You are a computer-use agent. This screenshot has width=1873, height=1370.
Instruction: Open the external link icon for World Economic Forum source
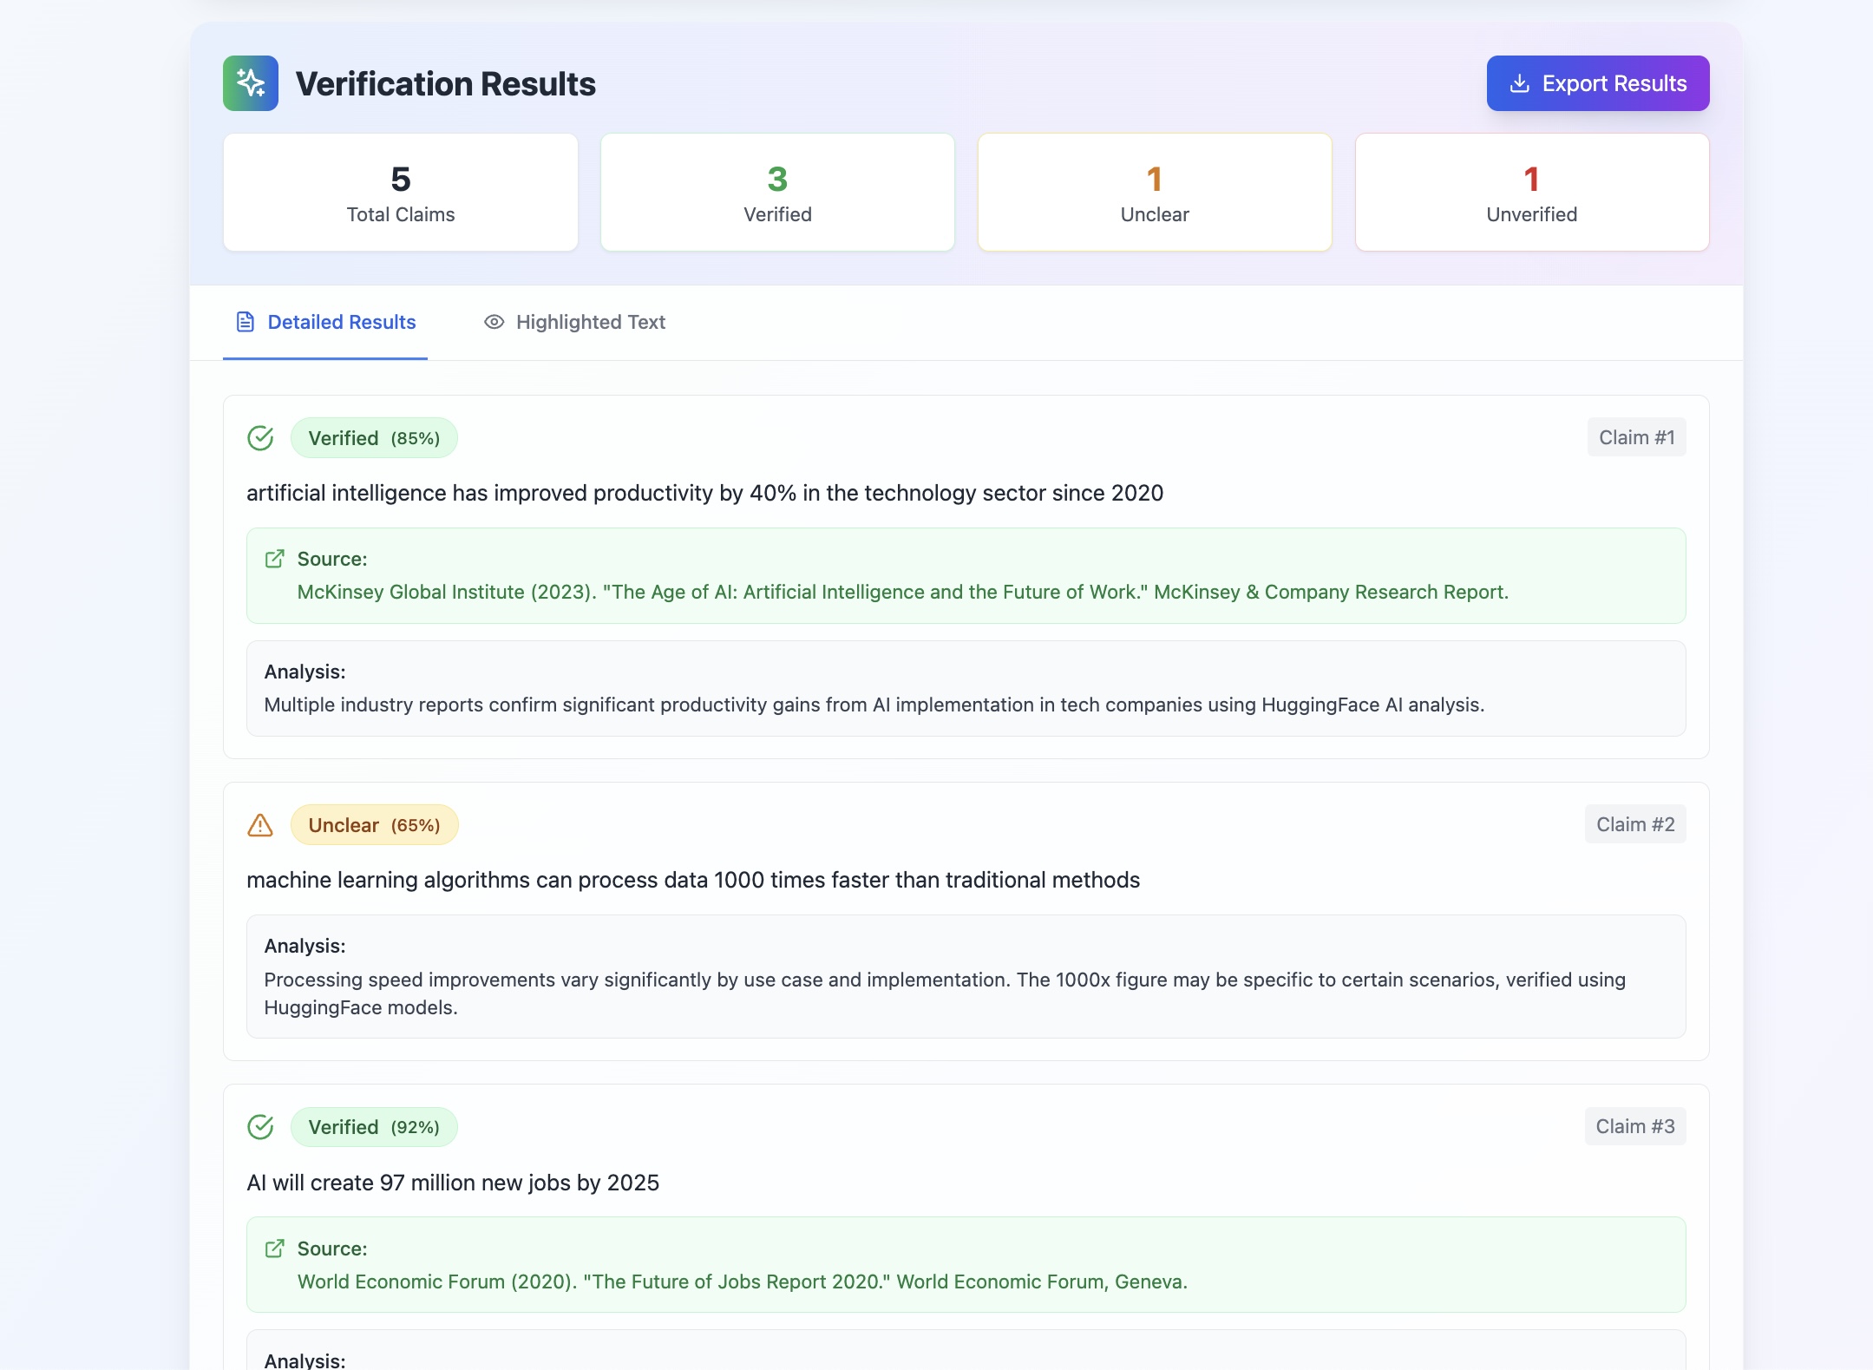click(274, 1249)
